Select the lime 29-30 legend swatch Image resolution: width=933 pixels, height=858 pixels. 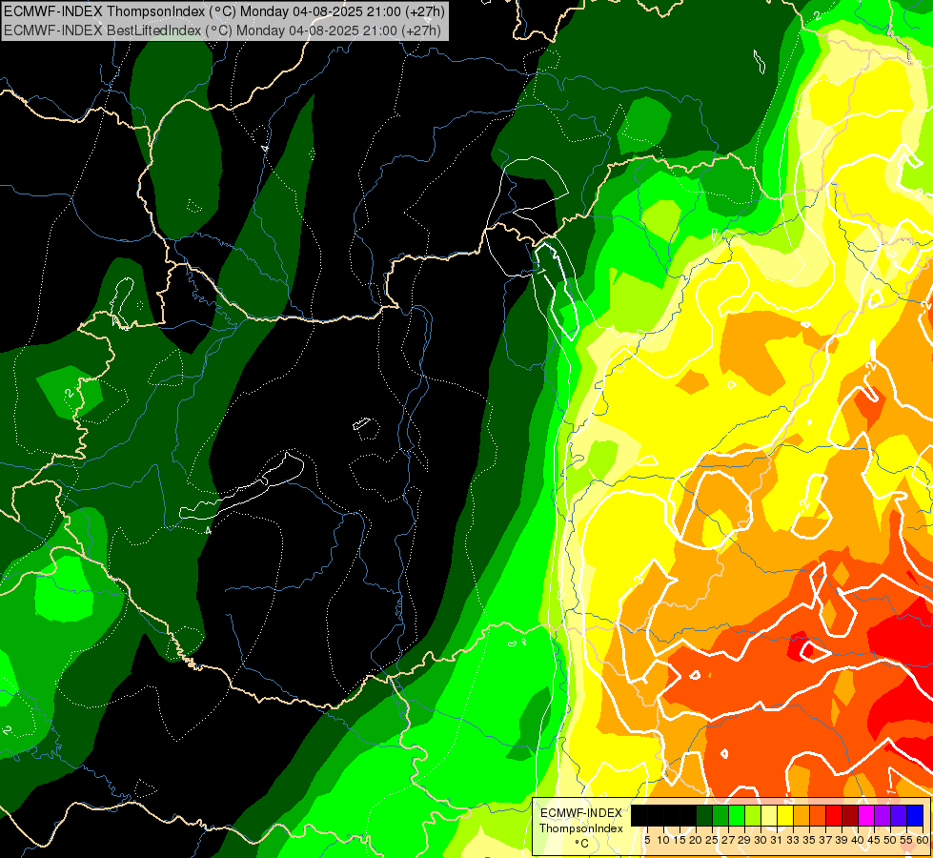[753, 815]
